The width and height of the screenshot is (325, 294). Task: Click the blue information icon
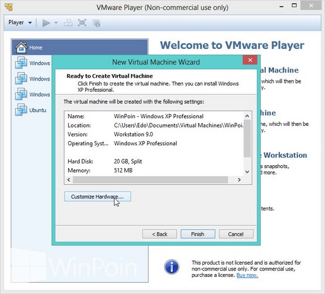(172, 267)
